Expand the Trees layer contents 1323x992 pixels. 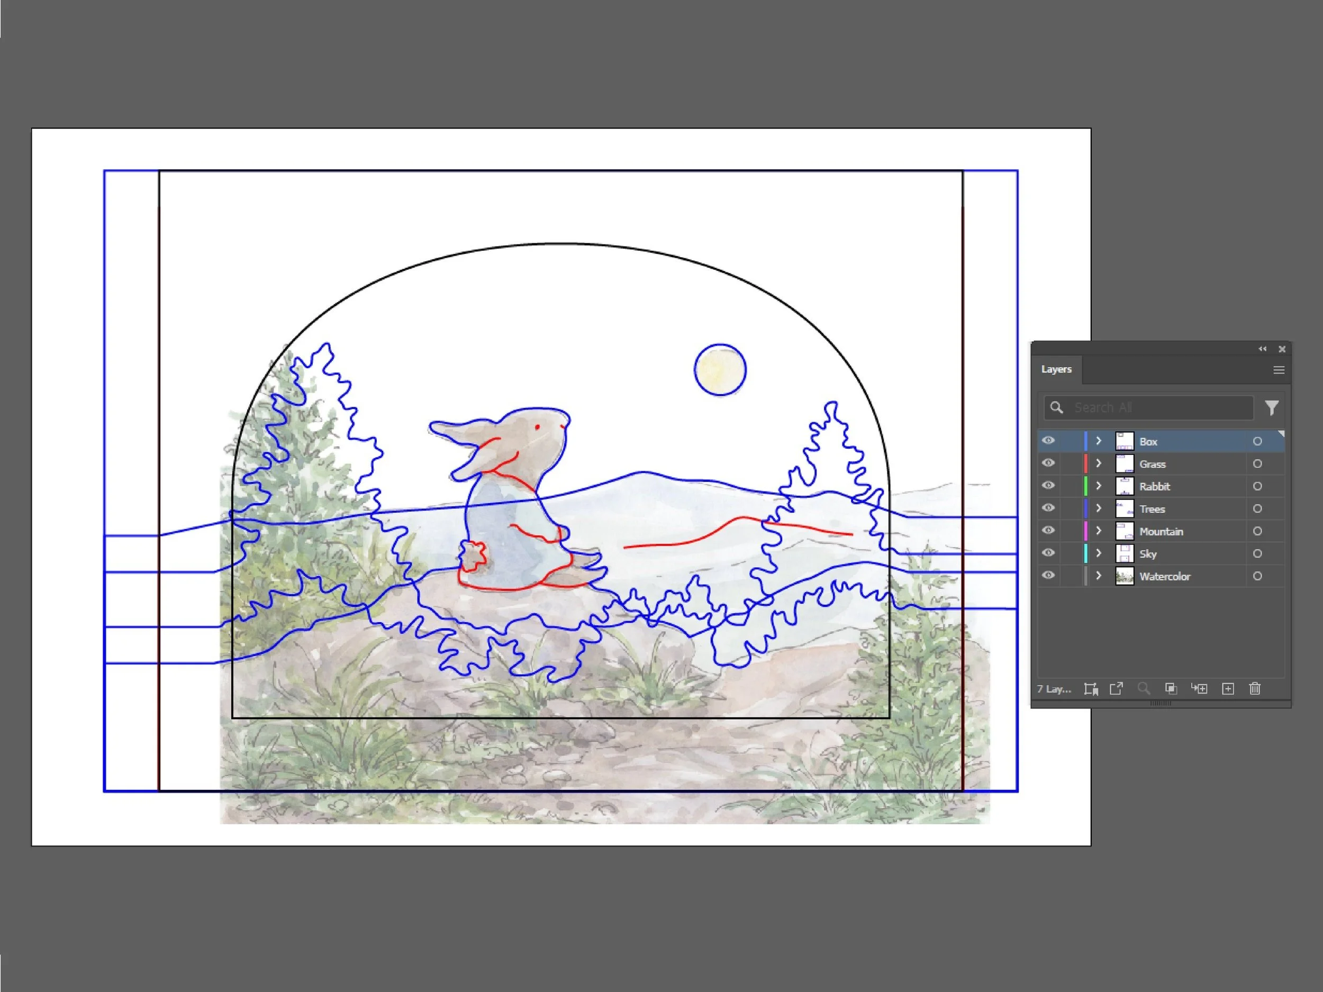1099,508
